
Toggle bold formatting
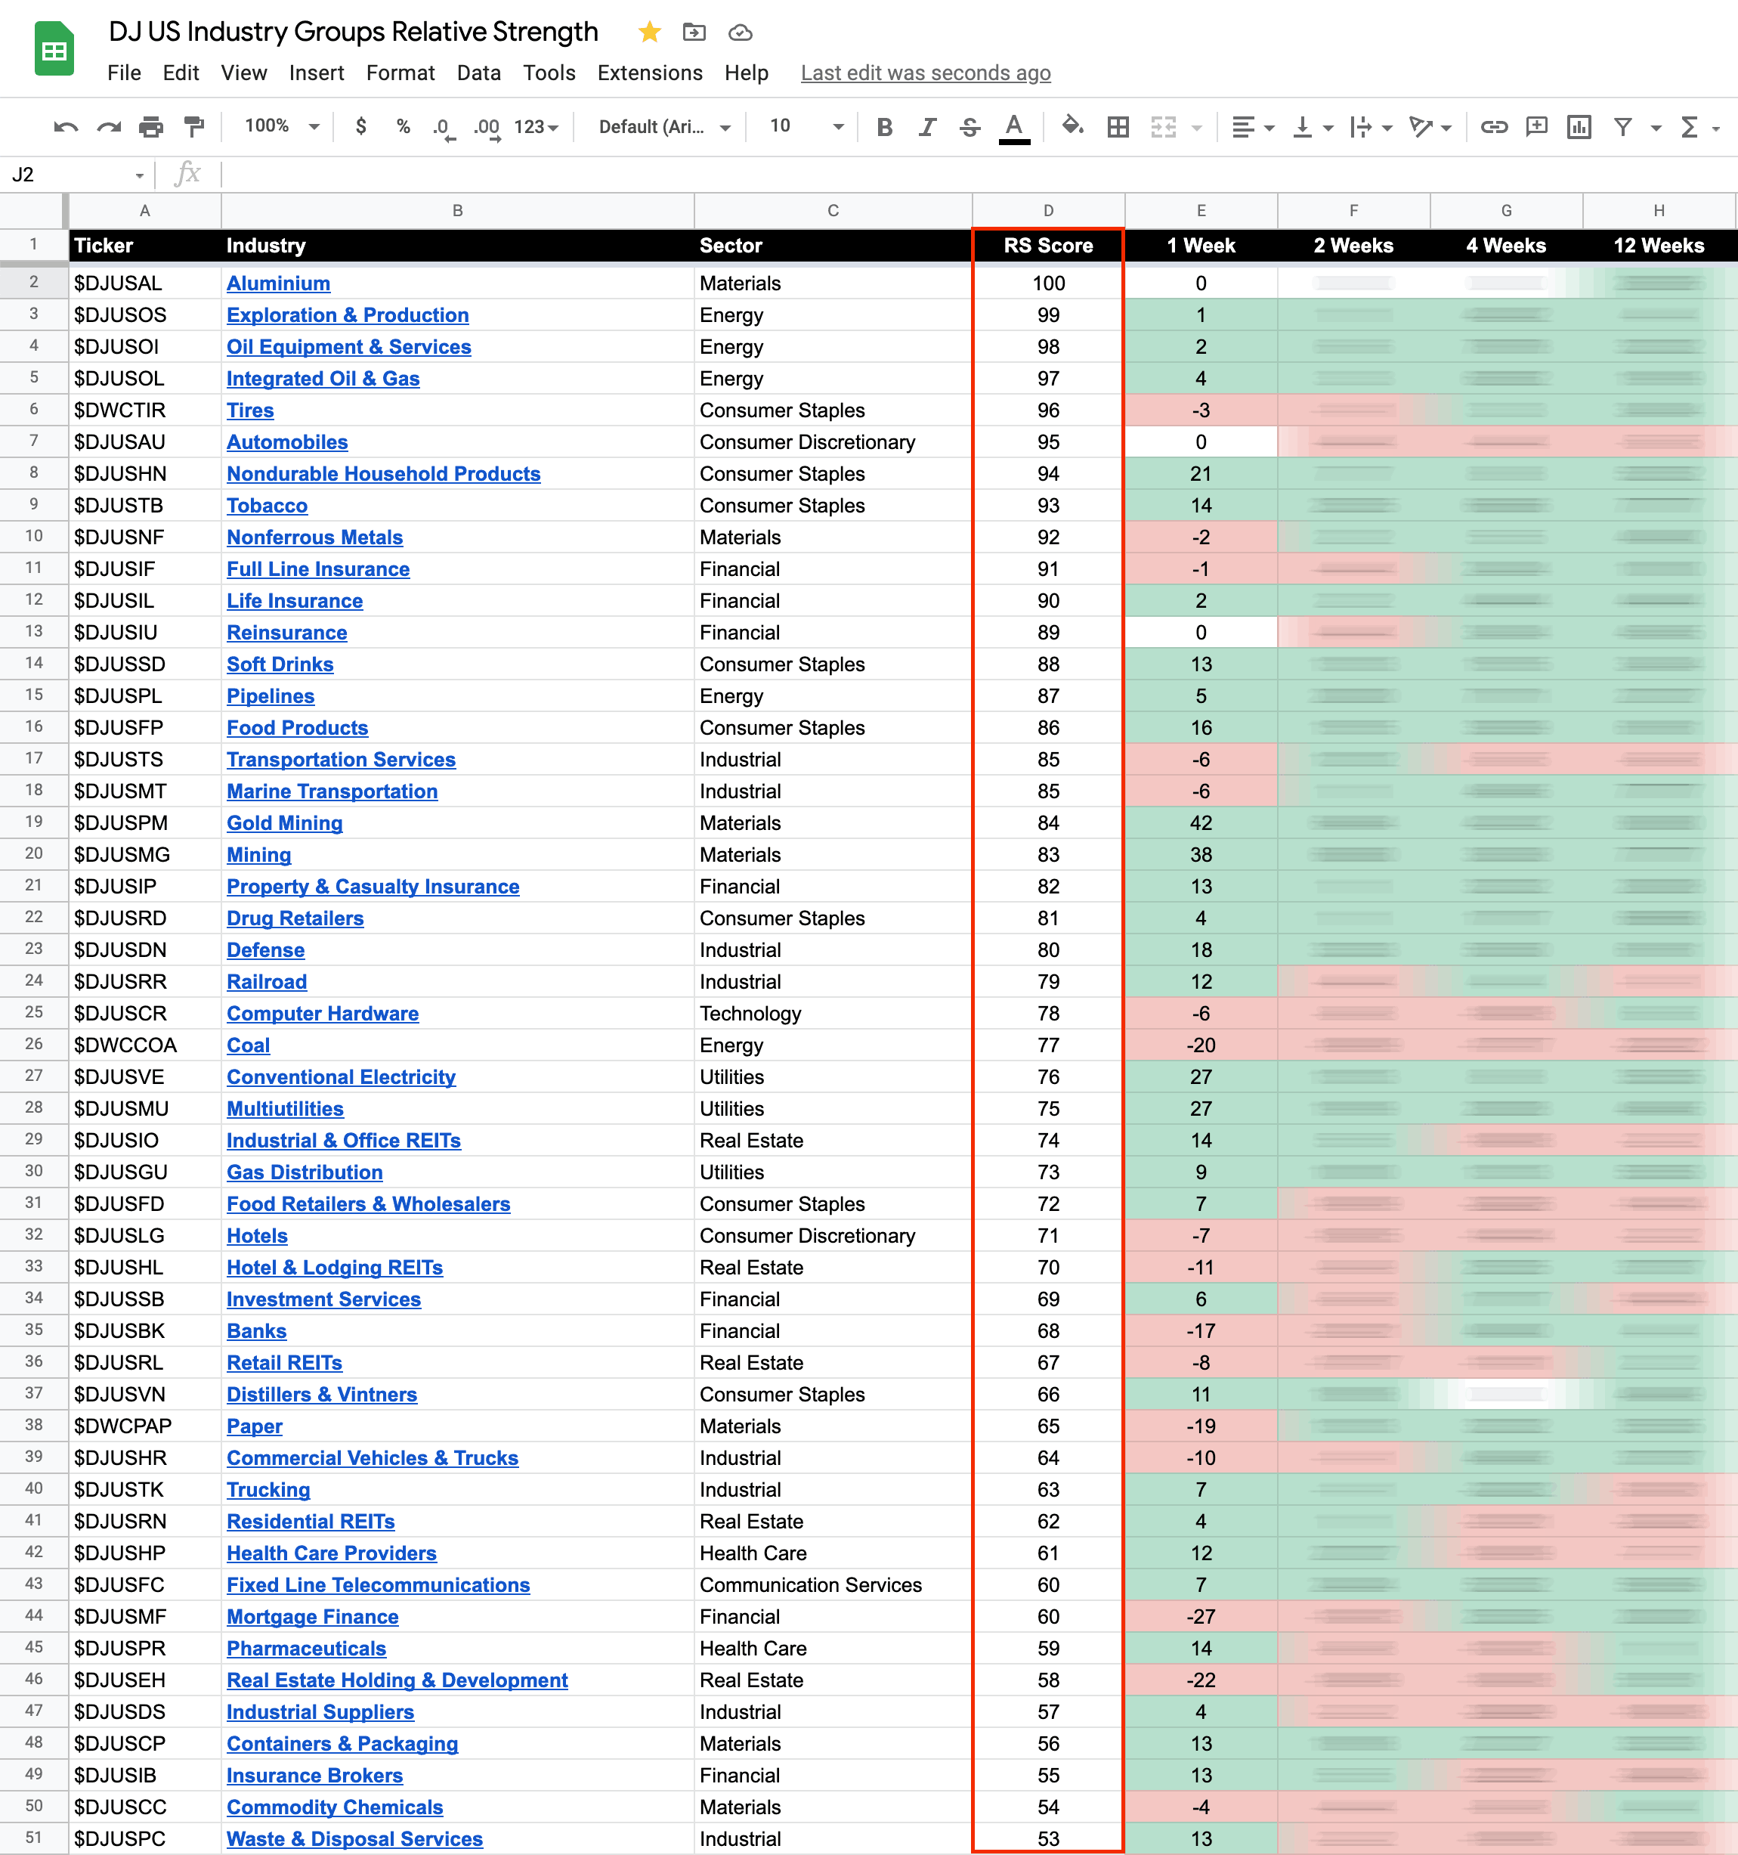tap(884, 127)
